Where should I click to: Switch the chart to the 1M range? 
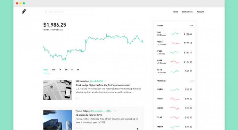(60, 70)
